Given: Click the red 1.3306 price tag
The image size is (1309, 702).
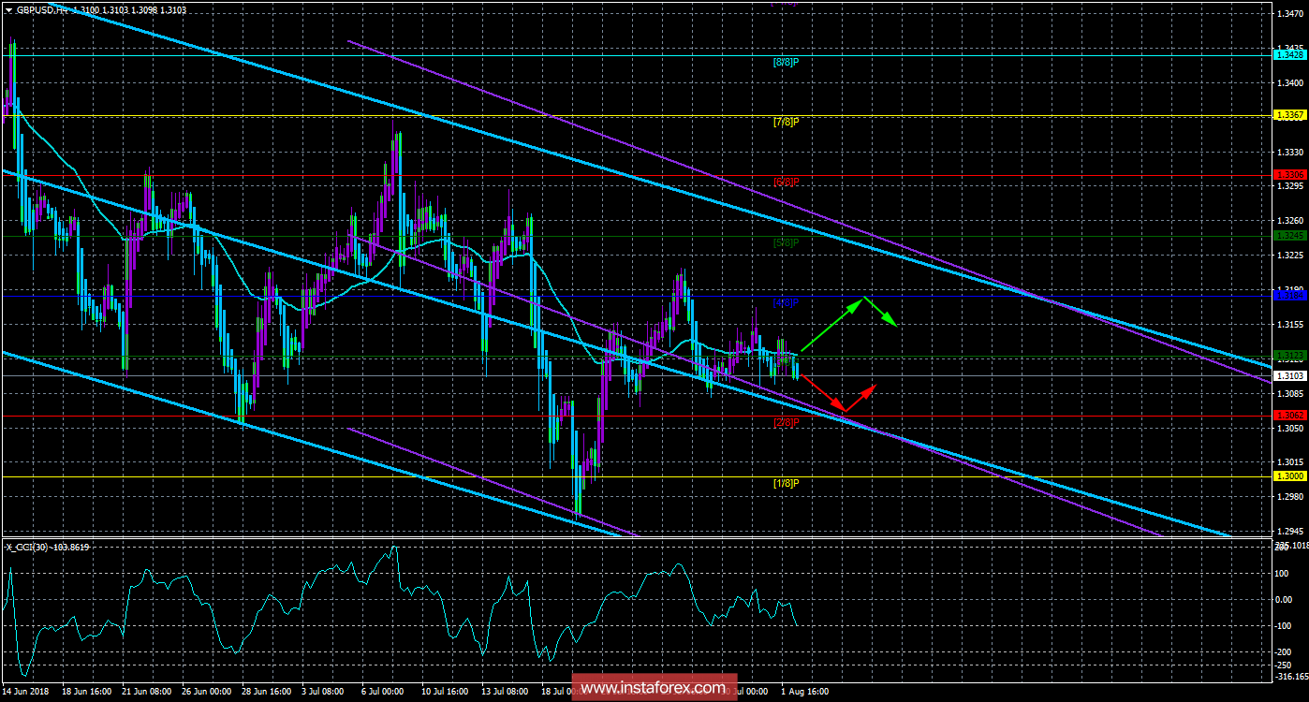Looking at the screenshot, I should 1290,175.
